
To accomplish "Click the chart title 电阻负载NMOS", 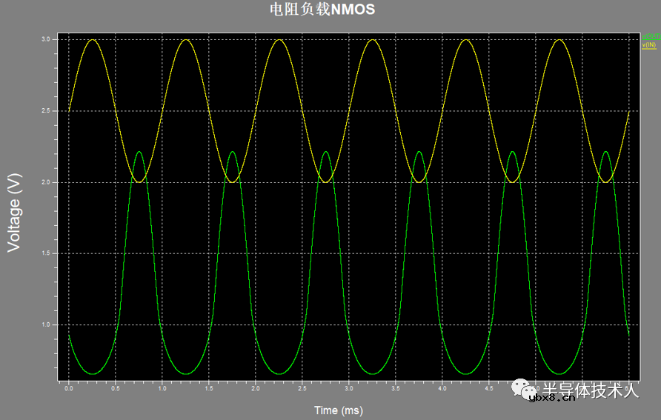I will (322, 10).
